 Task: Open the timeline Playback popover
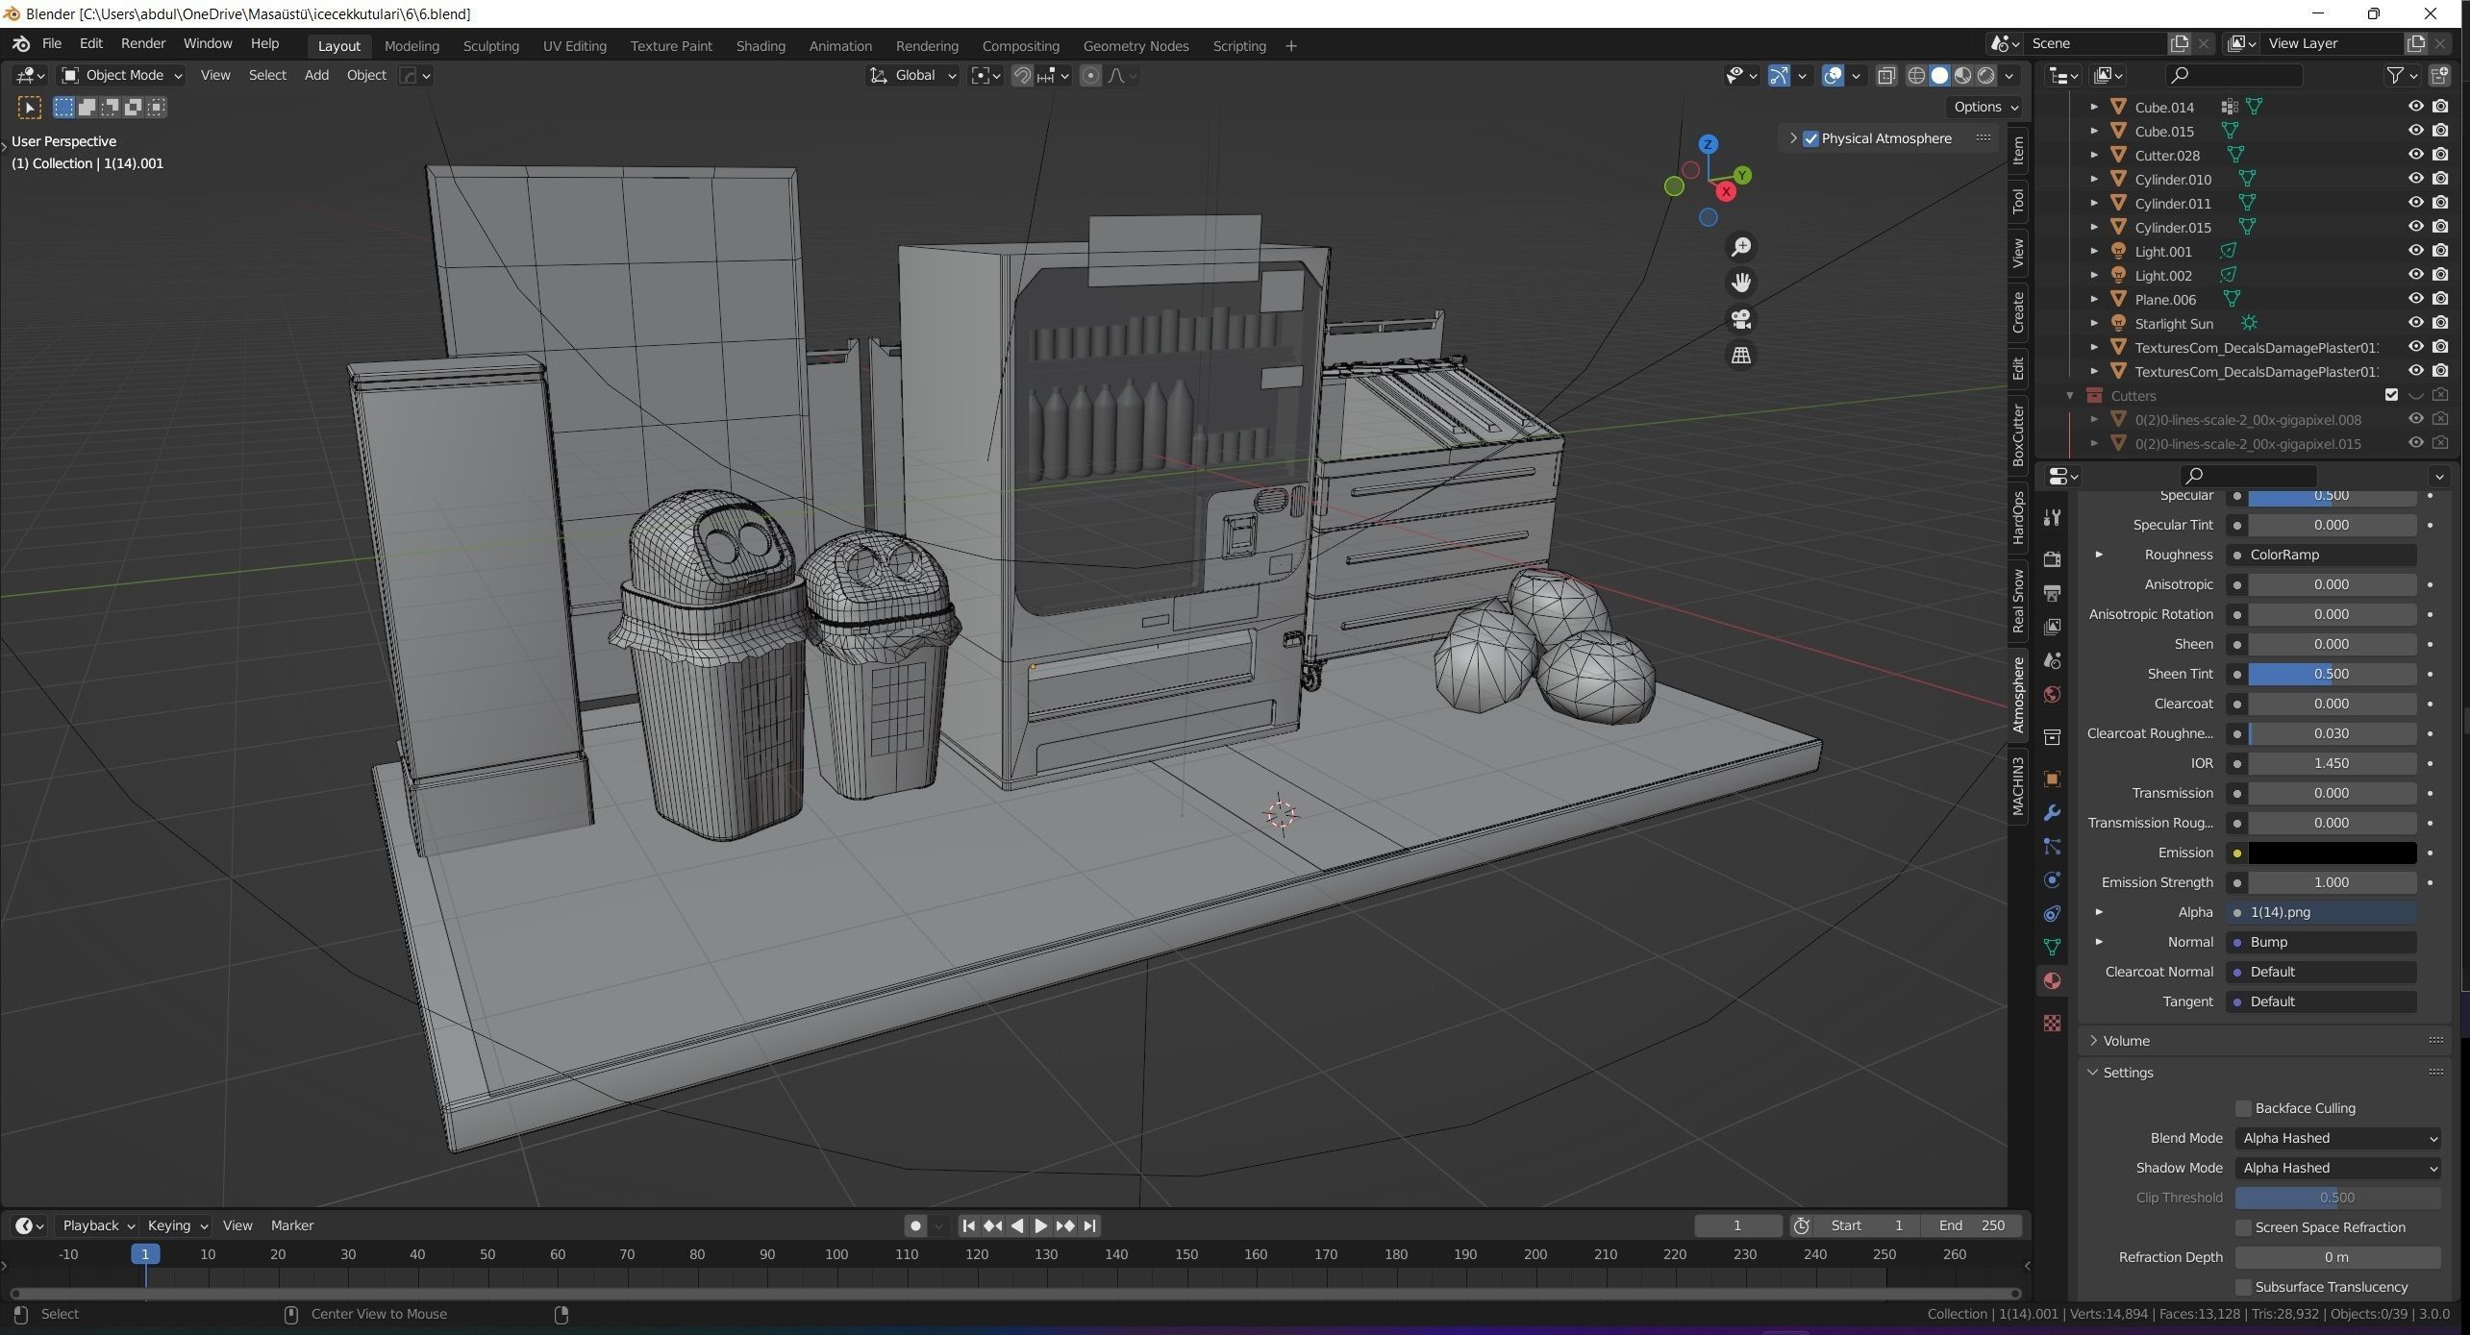click(97, 1225)
